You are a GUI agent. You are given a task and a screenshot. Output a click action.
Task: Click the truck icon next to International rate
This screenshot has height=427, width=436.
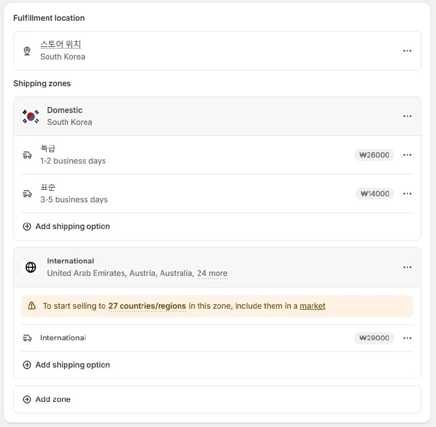27,338
